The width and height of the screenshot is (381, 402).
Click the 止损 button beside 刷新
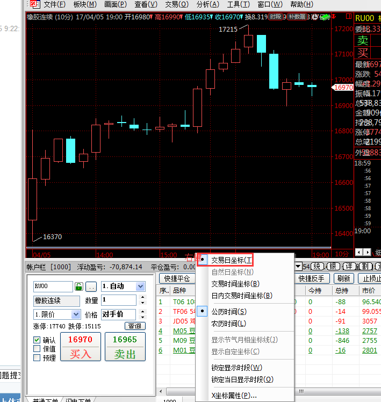[370, 278]
